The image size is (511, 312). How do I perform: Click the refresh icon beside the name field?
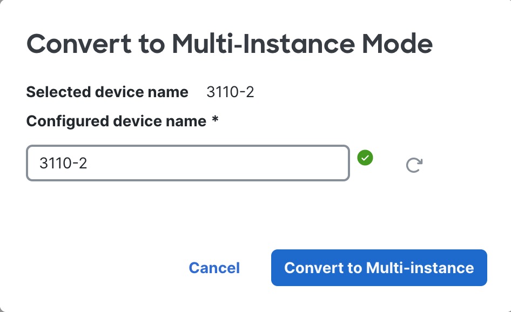click(x=414, y=165)
